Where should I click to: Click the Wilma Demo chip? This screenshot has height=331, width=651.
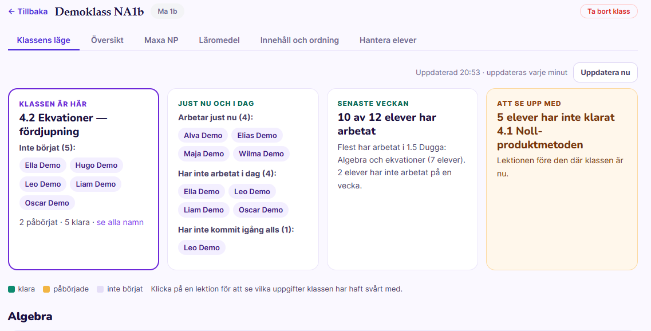(x=261, y=153)
